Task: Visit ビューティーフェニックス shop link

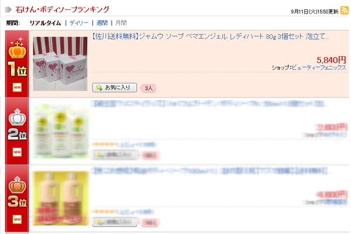Action: point(319,68)
